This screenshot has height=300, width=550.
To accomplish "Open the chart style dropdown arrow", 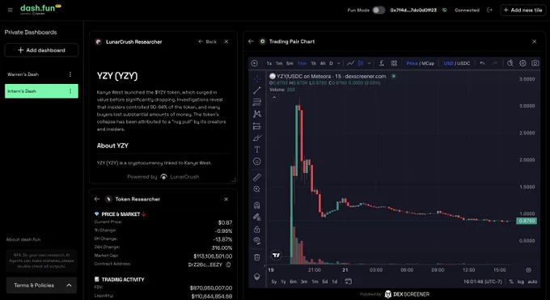I will pyautogui.click(x=369, y=64).
